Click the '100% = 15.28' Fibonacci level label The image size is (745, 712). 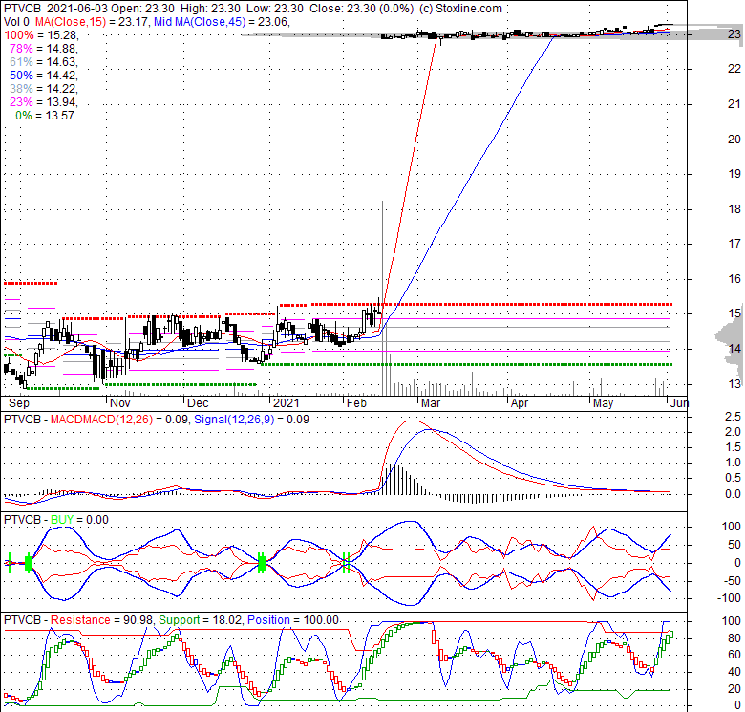pyautogui.click(x=40, y=35)
